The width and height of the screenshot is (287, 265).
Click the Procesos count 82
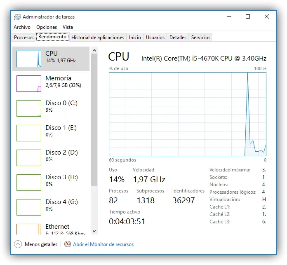pos(113,200)
